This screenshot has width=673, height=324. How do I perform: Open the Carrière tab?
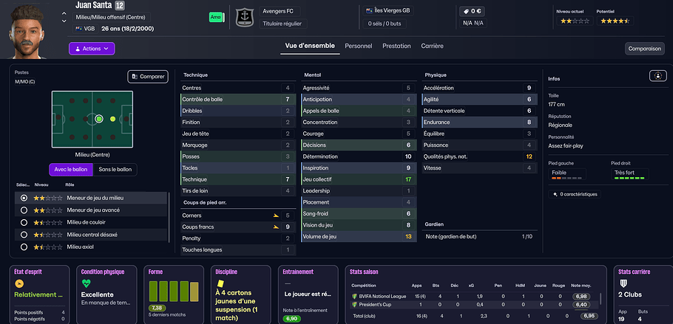click(x=432, y=46)
